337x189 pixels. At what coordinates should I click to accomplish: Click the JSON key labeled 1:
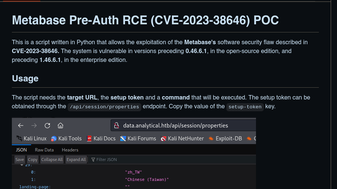click(x=33, y=179)
